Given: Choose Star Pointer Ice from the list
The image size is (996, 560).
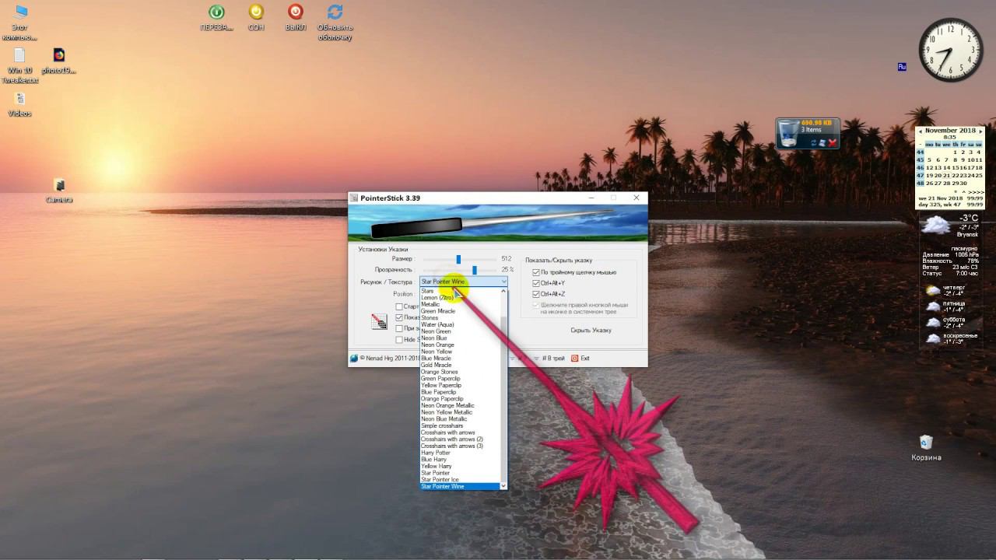Looking at the screenshot, I should (x=460, y=480).
